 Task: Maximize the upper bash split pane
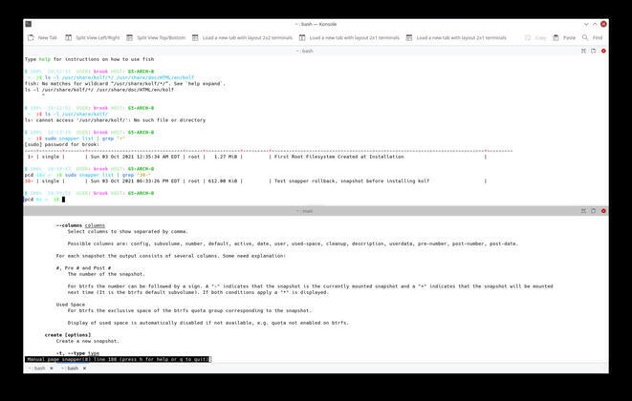coord(583,52)
